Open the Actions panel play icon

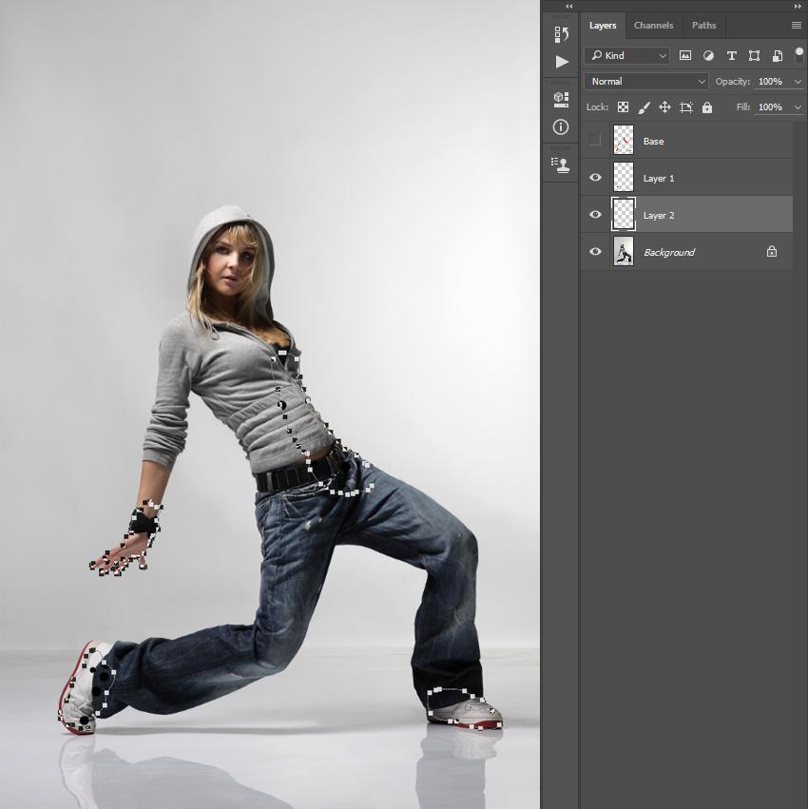pyautogui.click(x=562, y=62)
